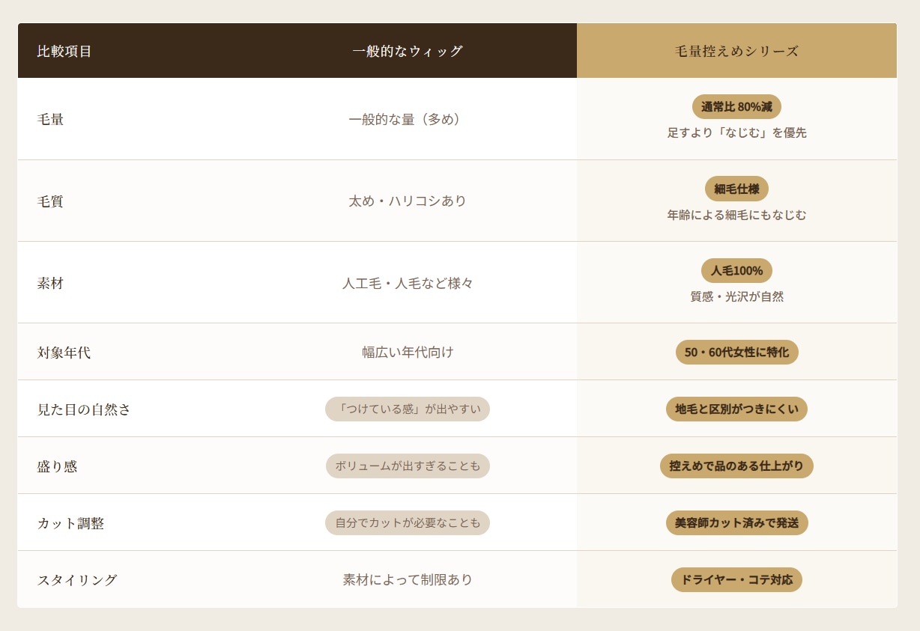This screenshot has height=631, width=920.
Task: Click the 通常比 80%減 badge
Action: [x=736, y=107]
